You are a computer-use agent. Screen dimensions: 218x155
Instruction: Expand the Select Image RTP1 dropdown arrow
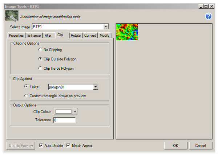point(106,26)
